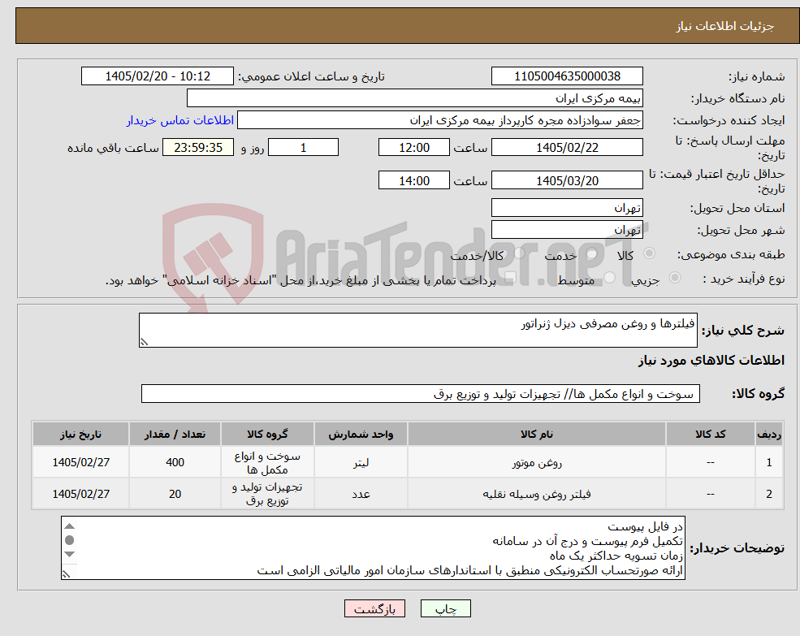Select the متوسط purchase type radio
The image size is (800, 636).
click(610, 278)
